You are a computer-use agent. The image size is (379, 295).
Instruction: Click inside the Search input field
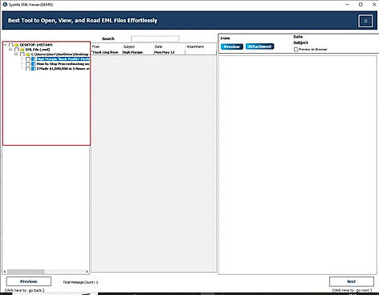(155, 39)
